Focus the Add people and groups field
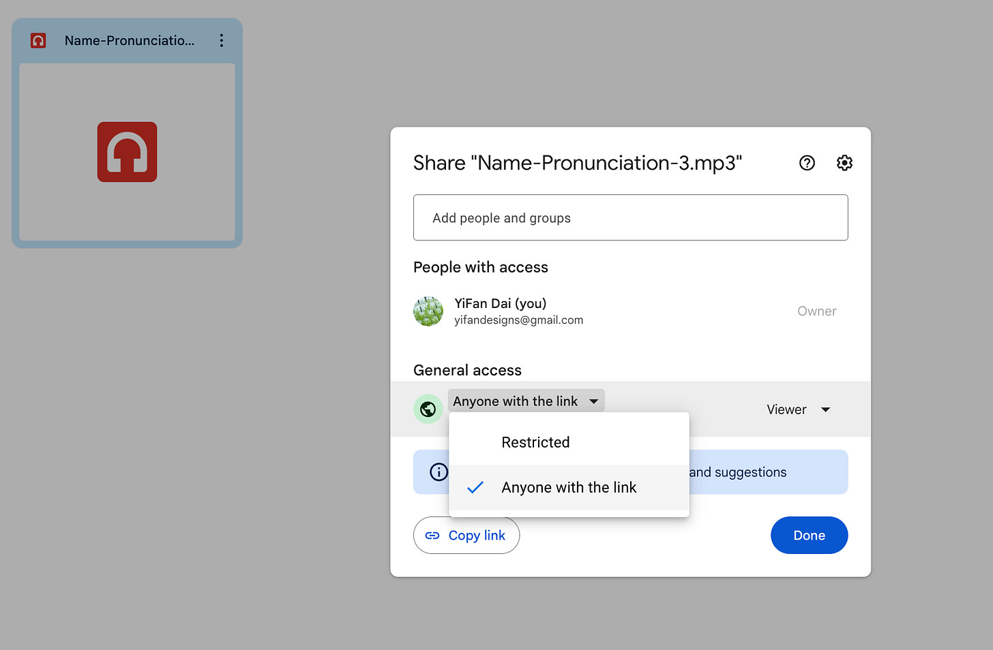This screenshot has height=650, width=993. (630, 218)
